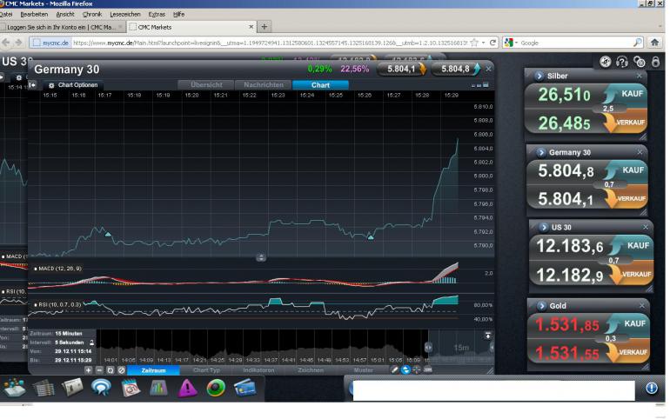The height and width of the screenshot is (419, 670).
Task: Open the newspaper news dock icon
Action: click(x=71, y=388)
